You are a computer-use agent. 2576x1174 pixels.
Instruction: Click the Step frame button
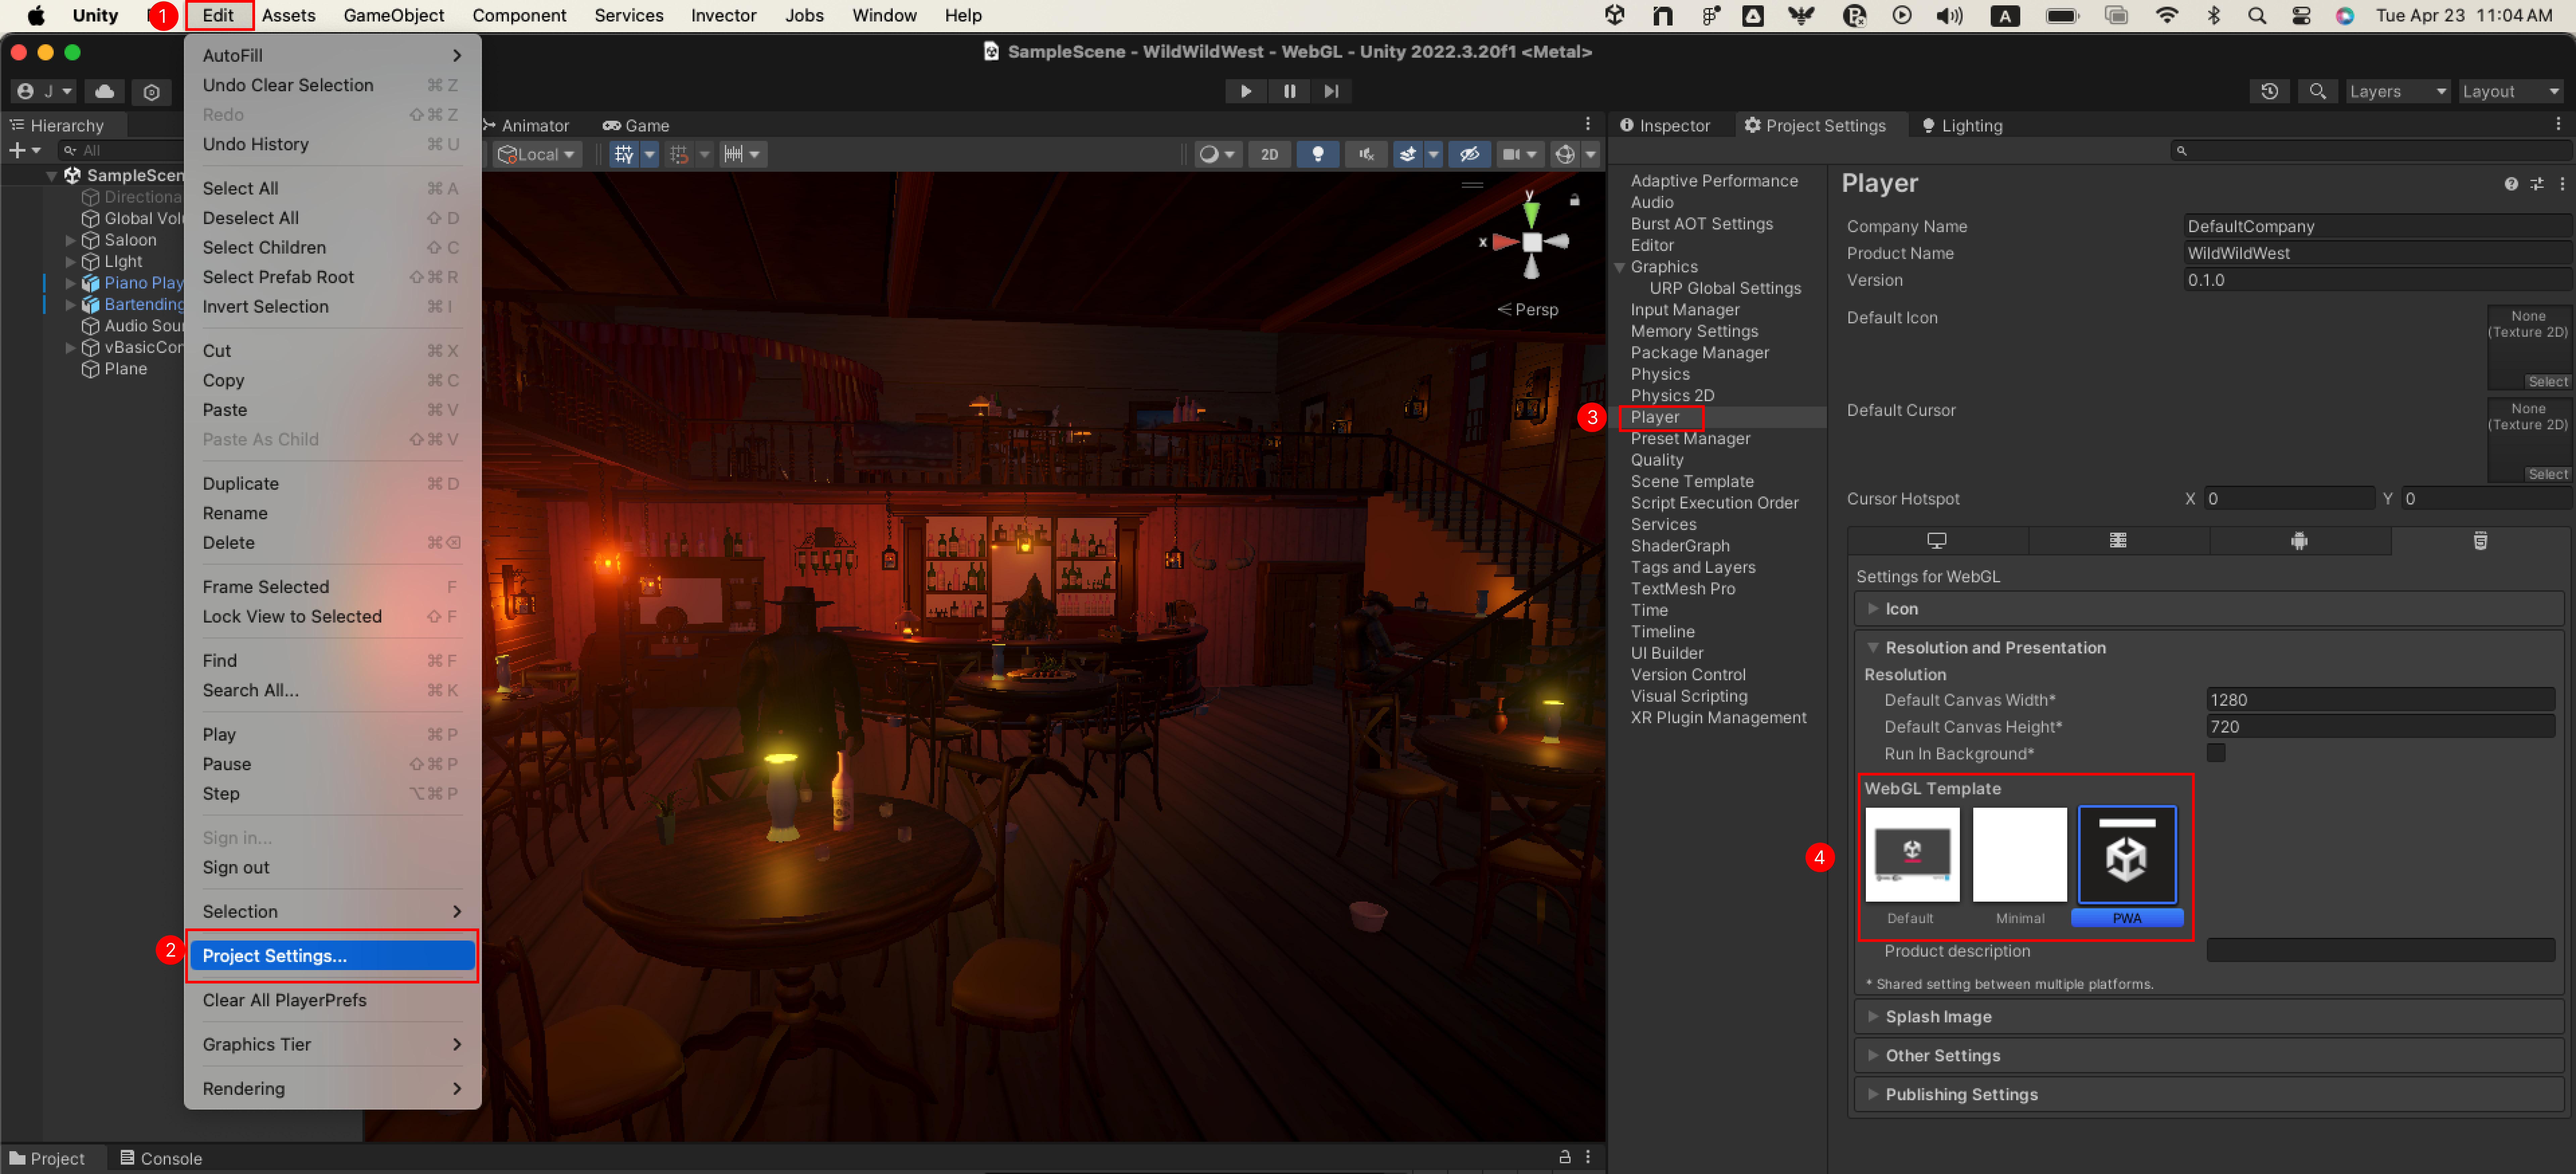pos(1331,91)
